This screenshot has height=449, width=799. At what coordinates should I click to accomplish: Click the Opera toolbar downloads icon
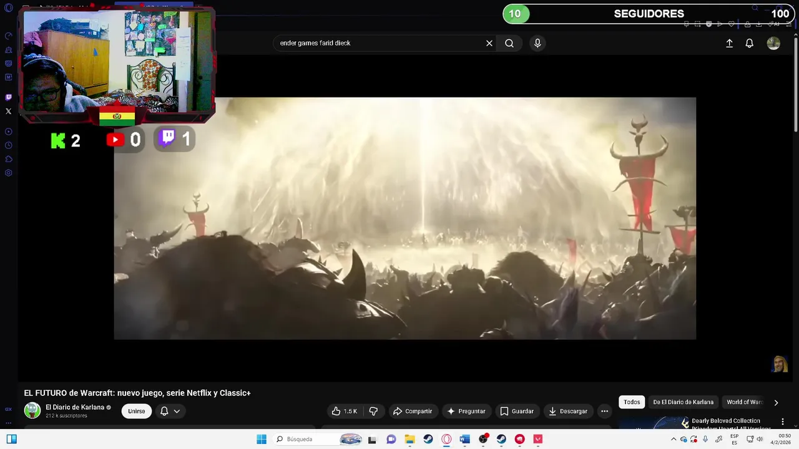coord(758,24)
